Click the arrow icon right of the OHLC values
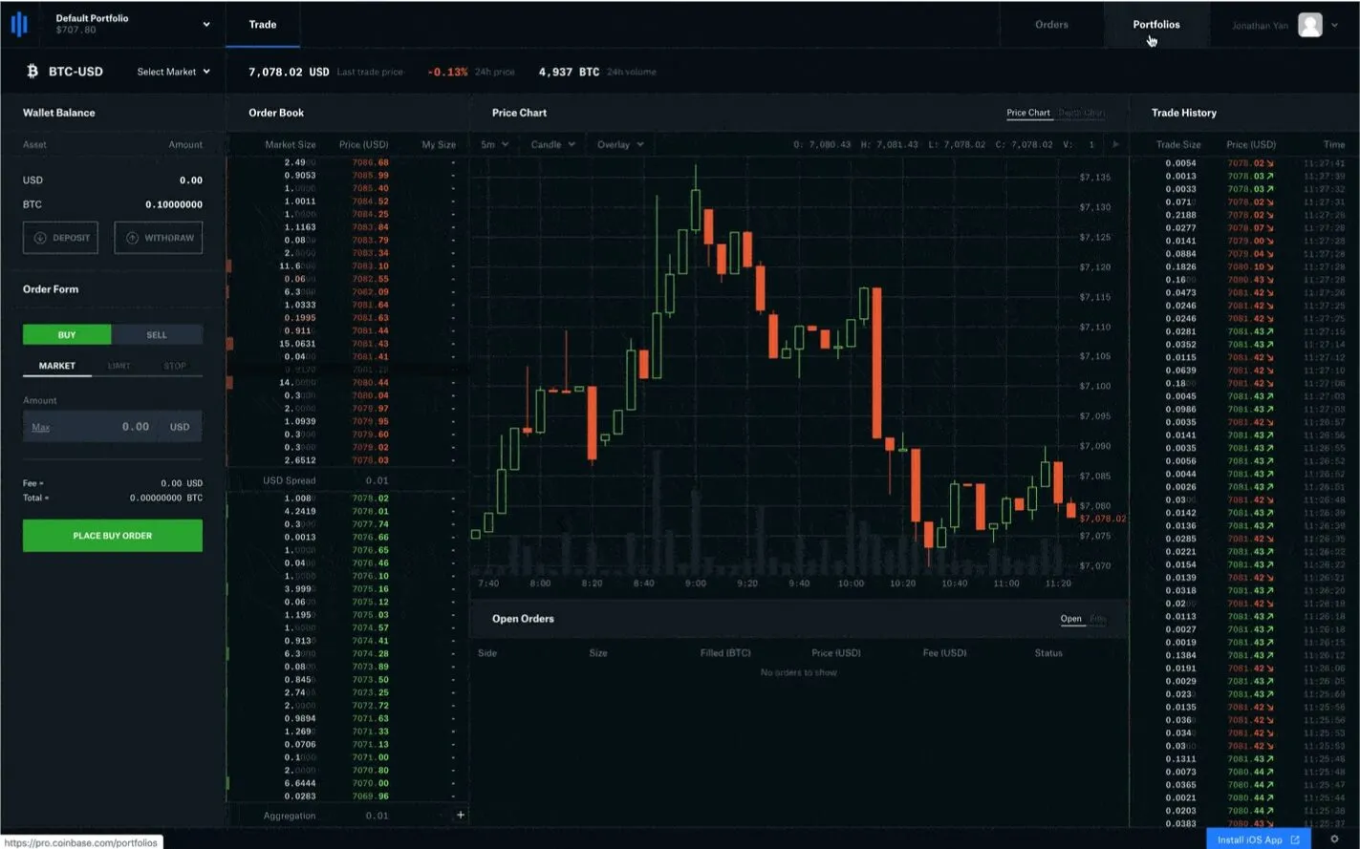Screen dimensions: 1360x849 [x=1115, y=144]
